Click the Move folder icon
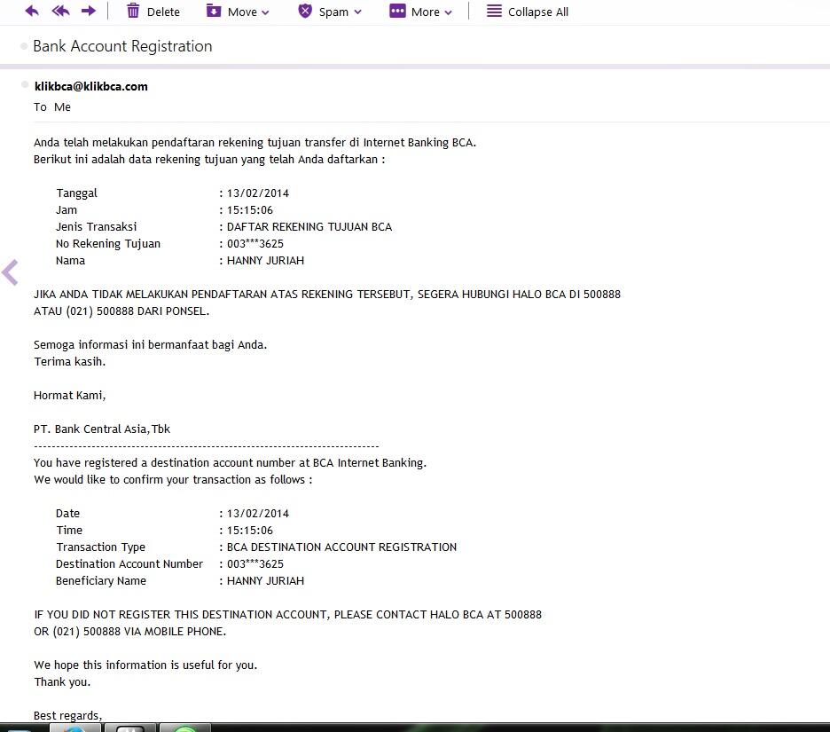This screenshot has width=830, height=732. click(214, 11)
